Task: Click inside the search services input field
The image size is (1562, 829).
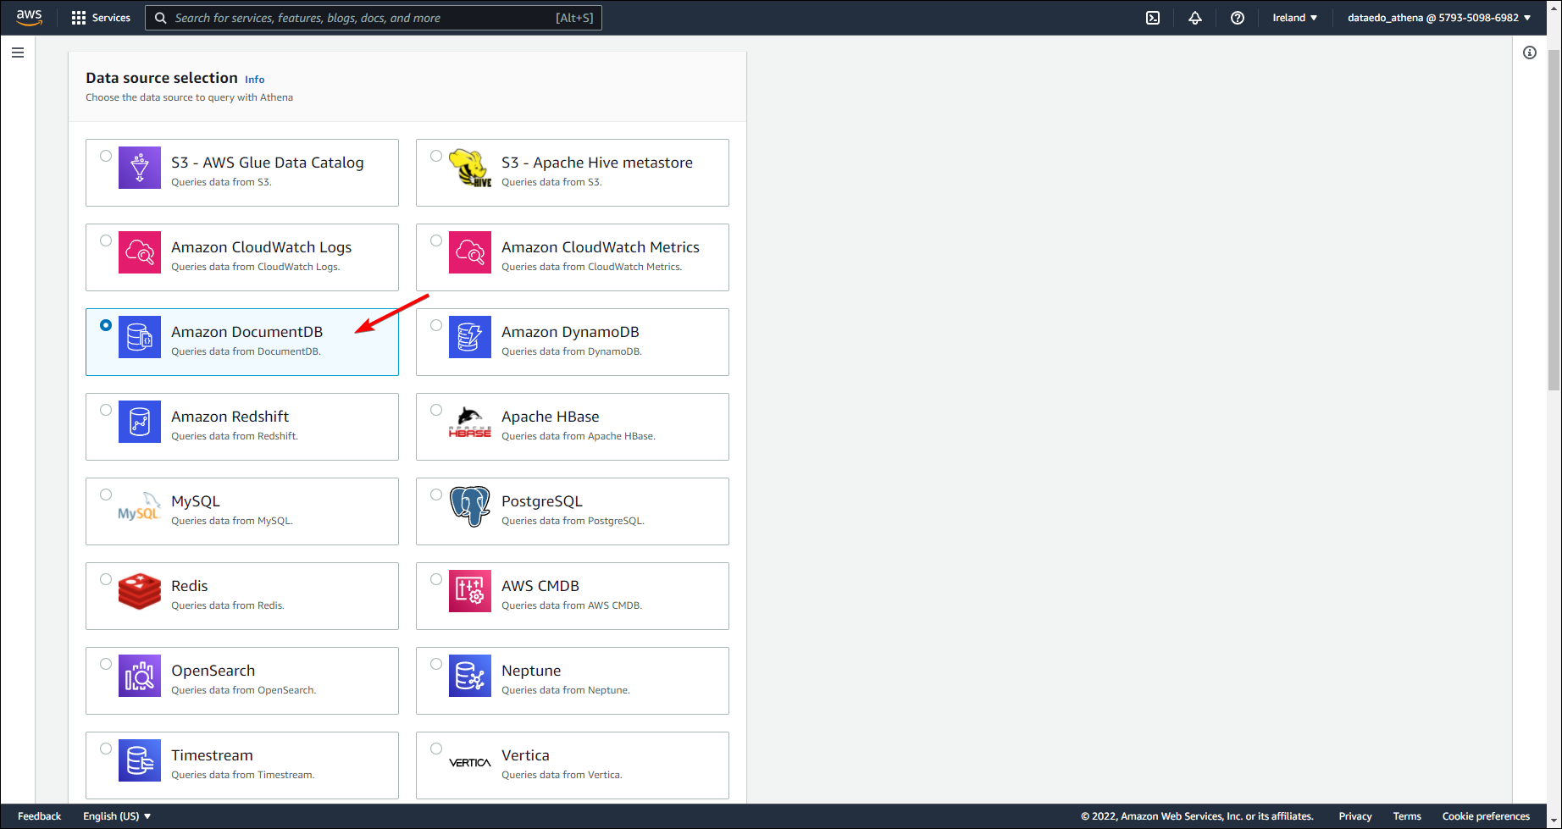Action: pyautogui.click(x=373, y=17)
